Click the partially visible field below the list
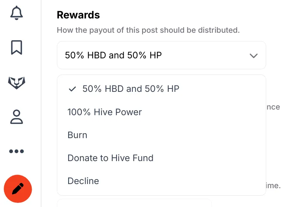This screenshot has width=282, height=207. (x=134, y=203)
